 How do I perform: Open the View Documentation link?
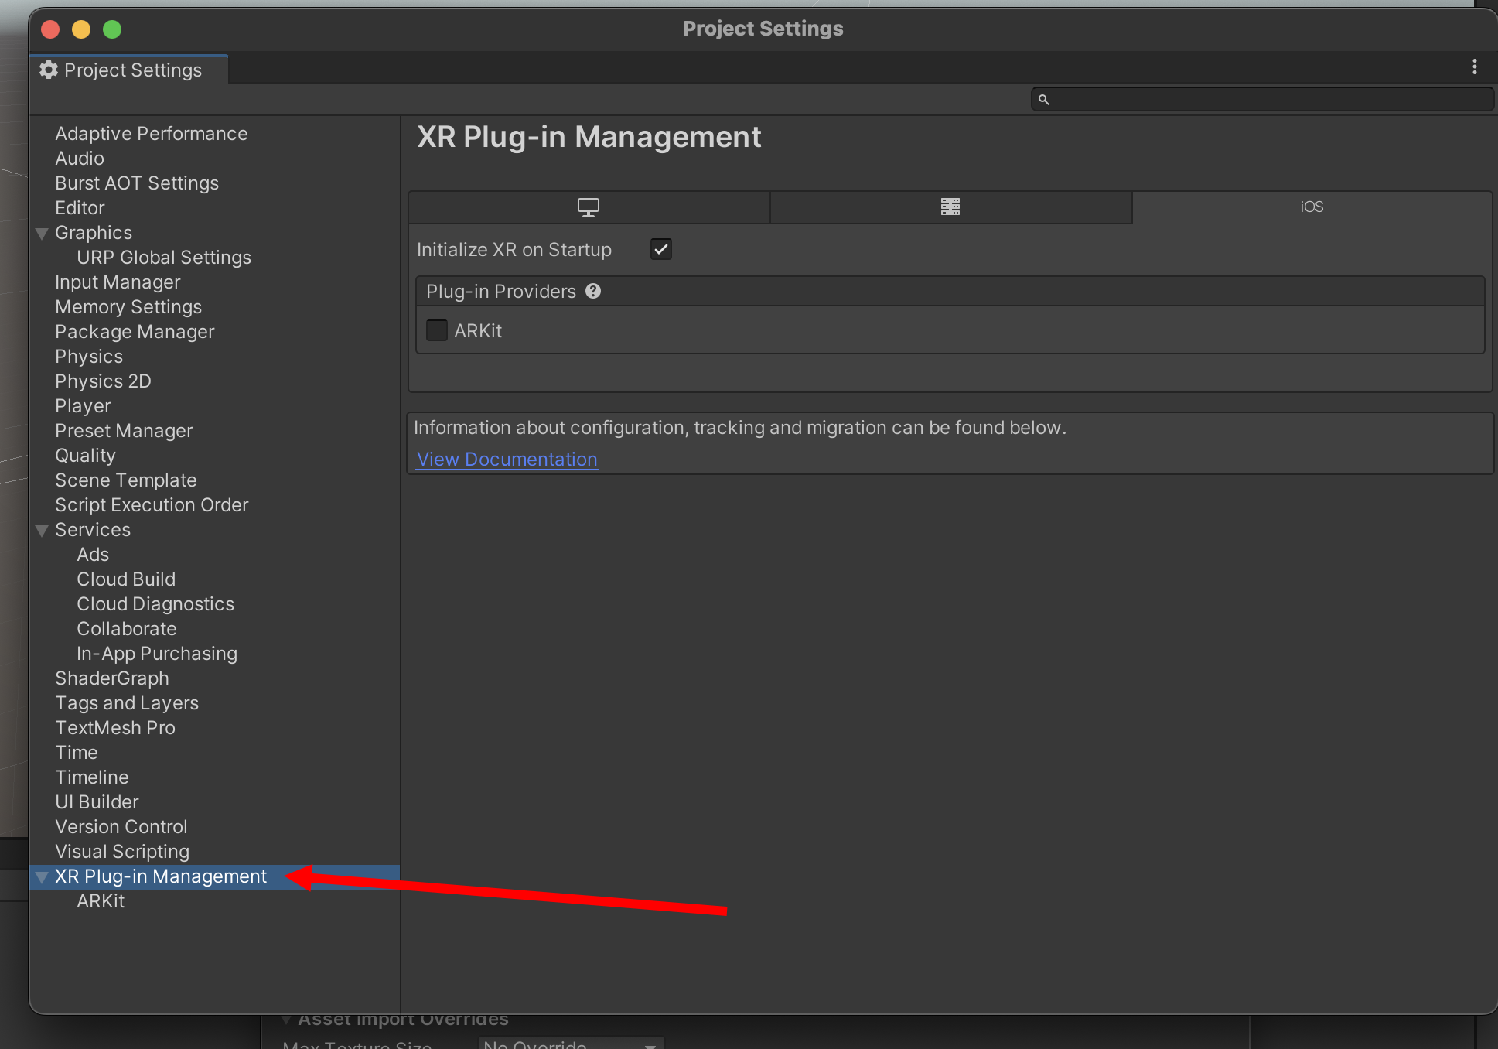click(x=507, y=460)
